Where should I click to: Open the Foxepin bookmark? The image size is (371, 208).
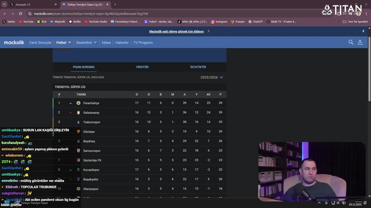(238, 22)
